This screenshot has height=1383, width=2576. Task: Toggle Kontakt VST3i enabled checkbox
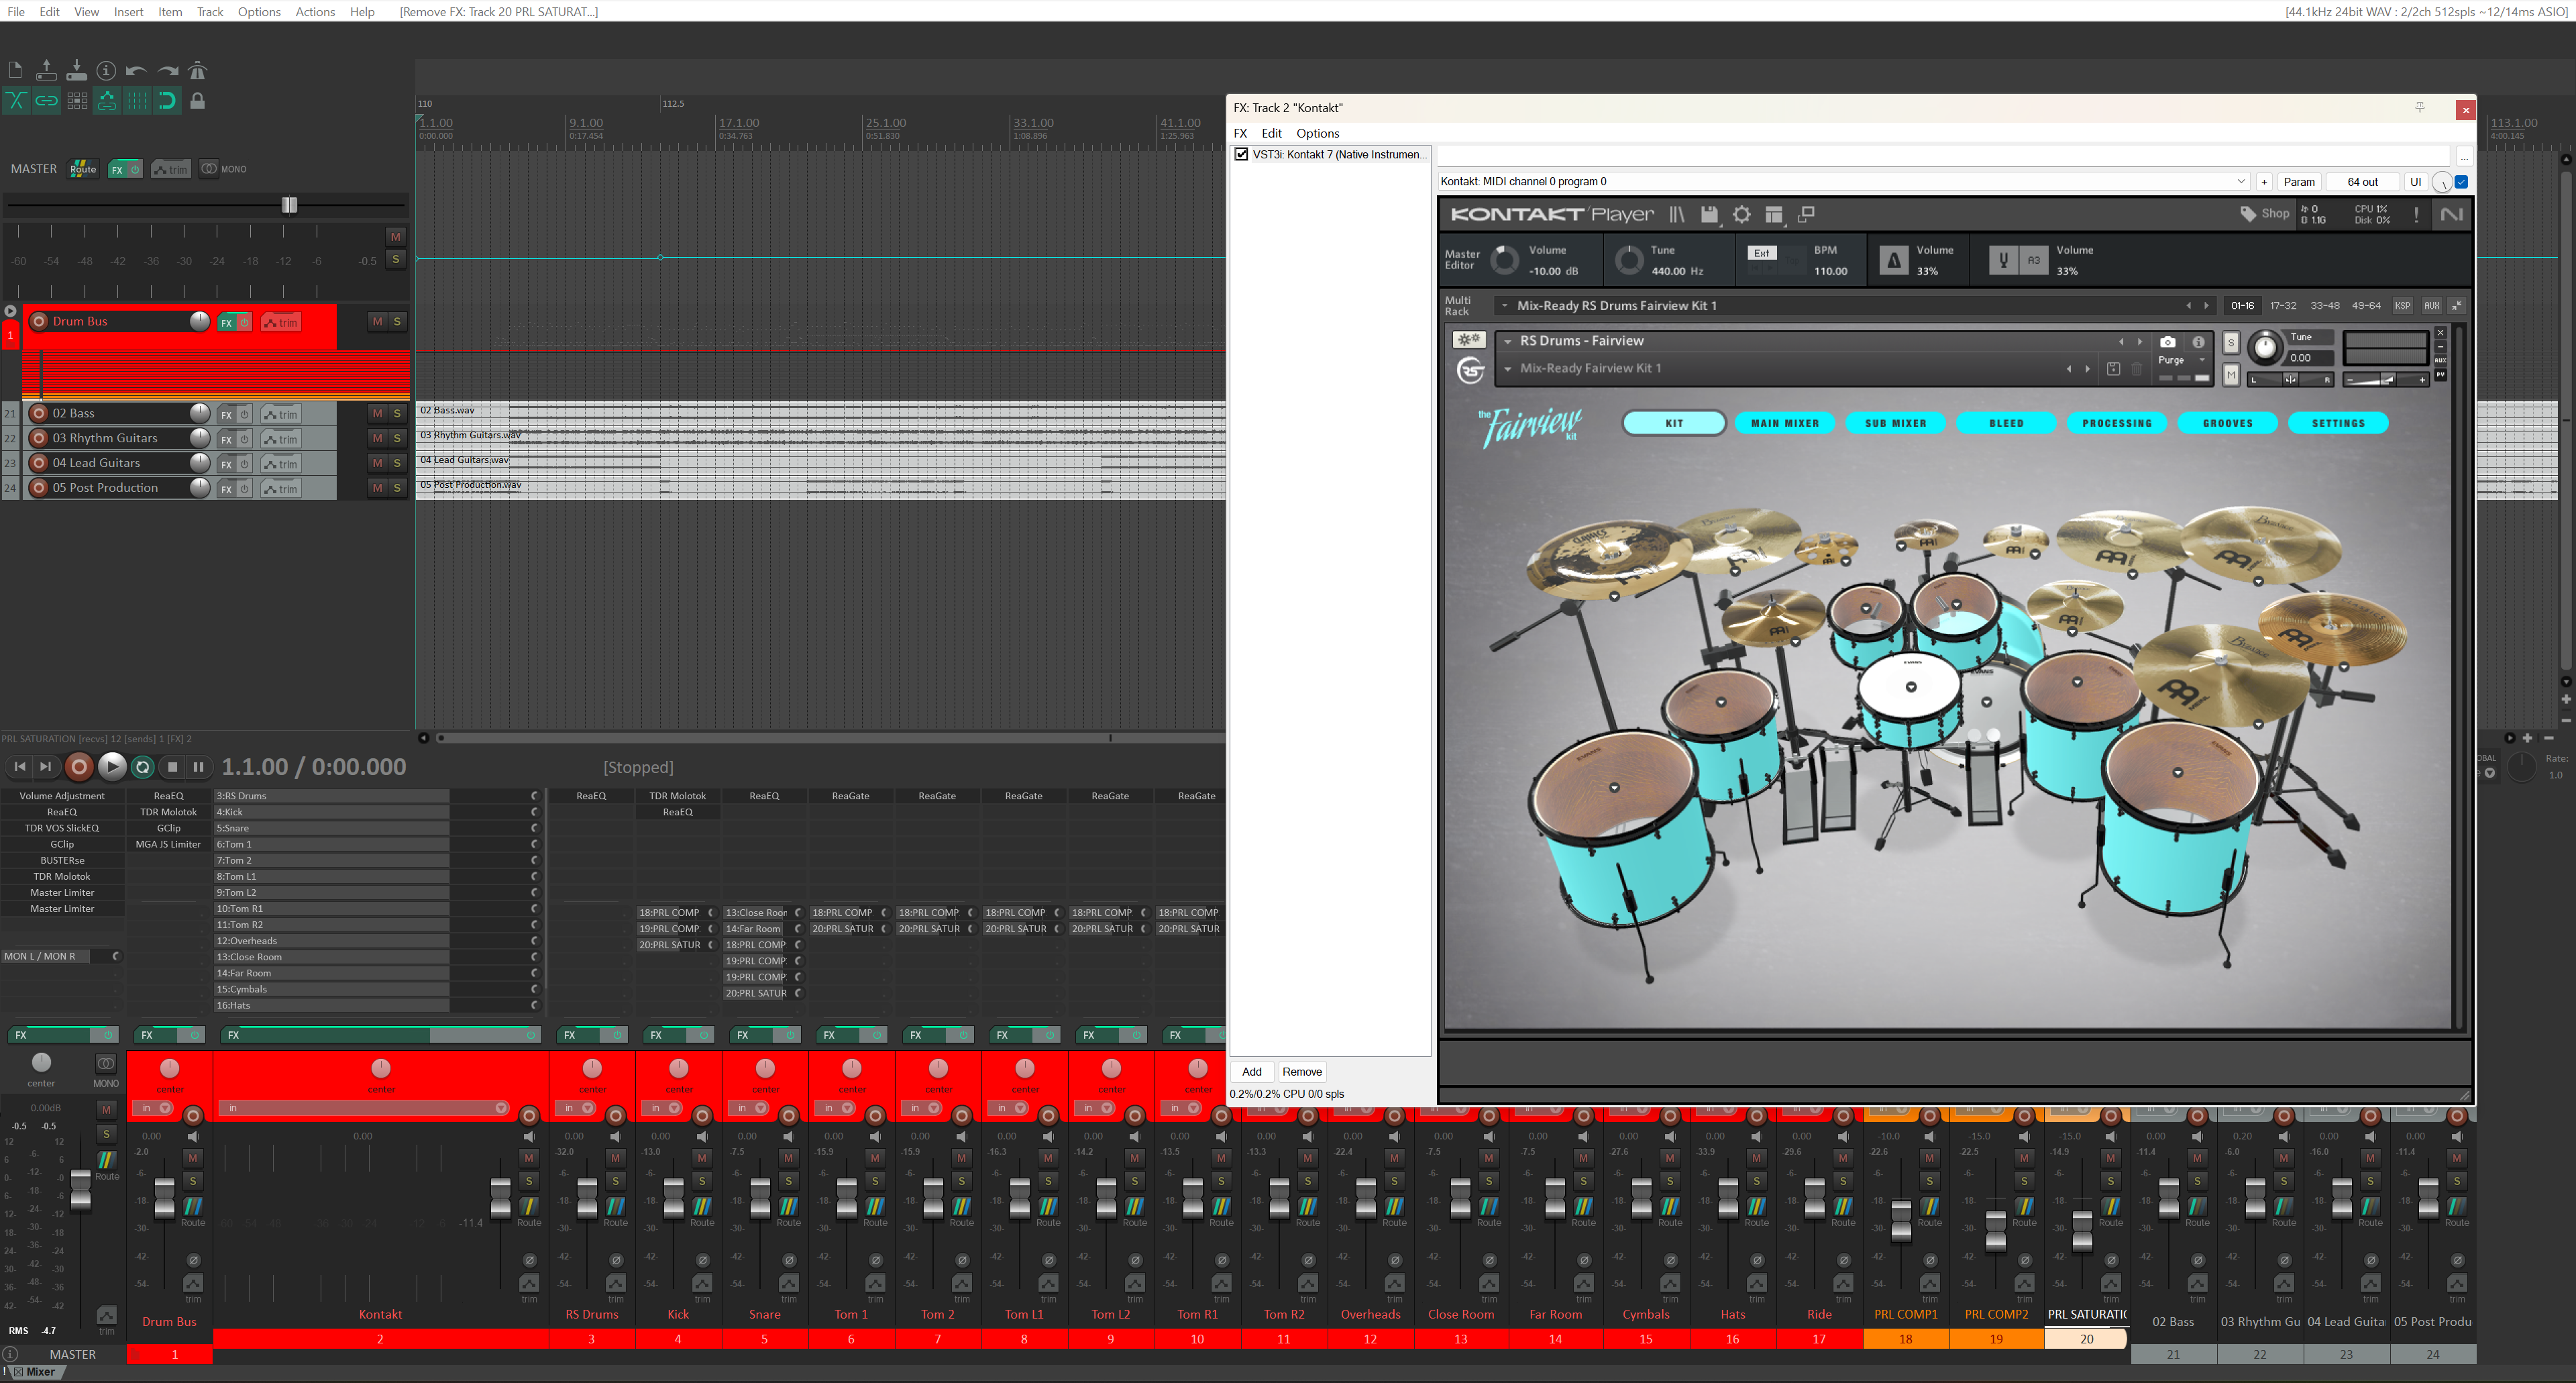pos(1241,155)
